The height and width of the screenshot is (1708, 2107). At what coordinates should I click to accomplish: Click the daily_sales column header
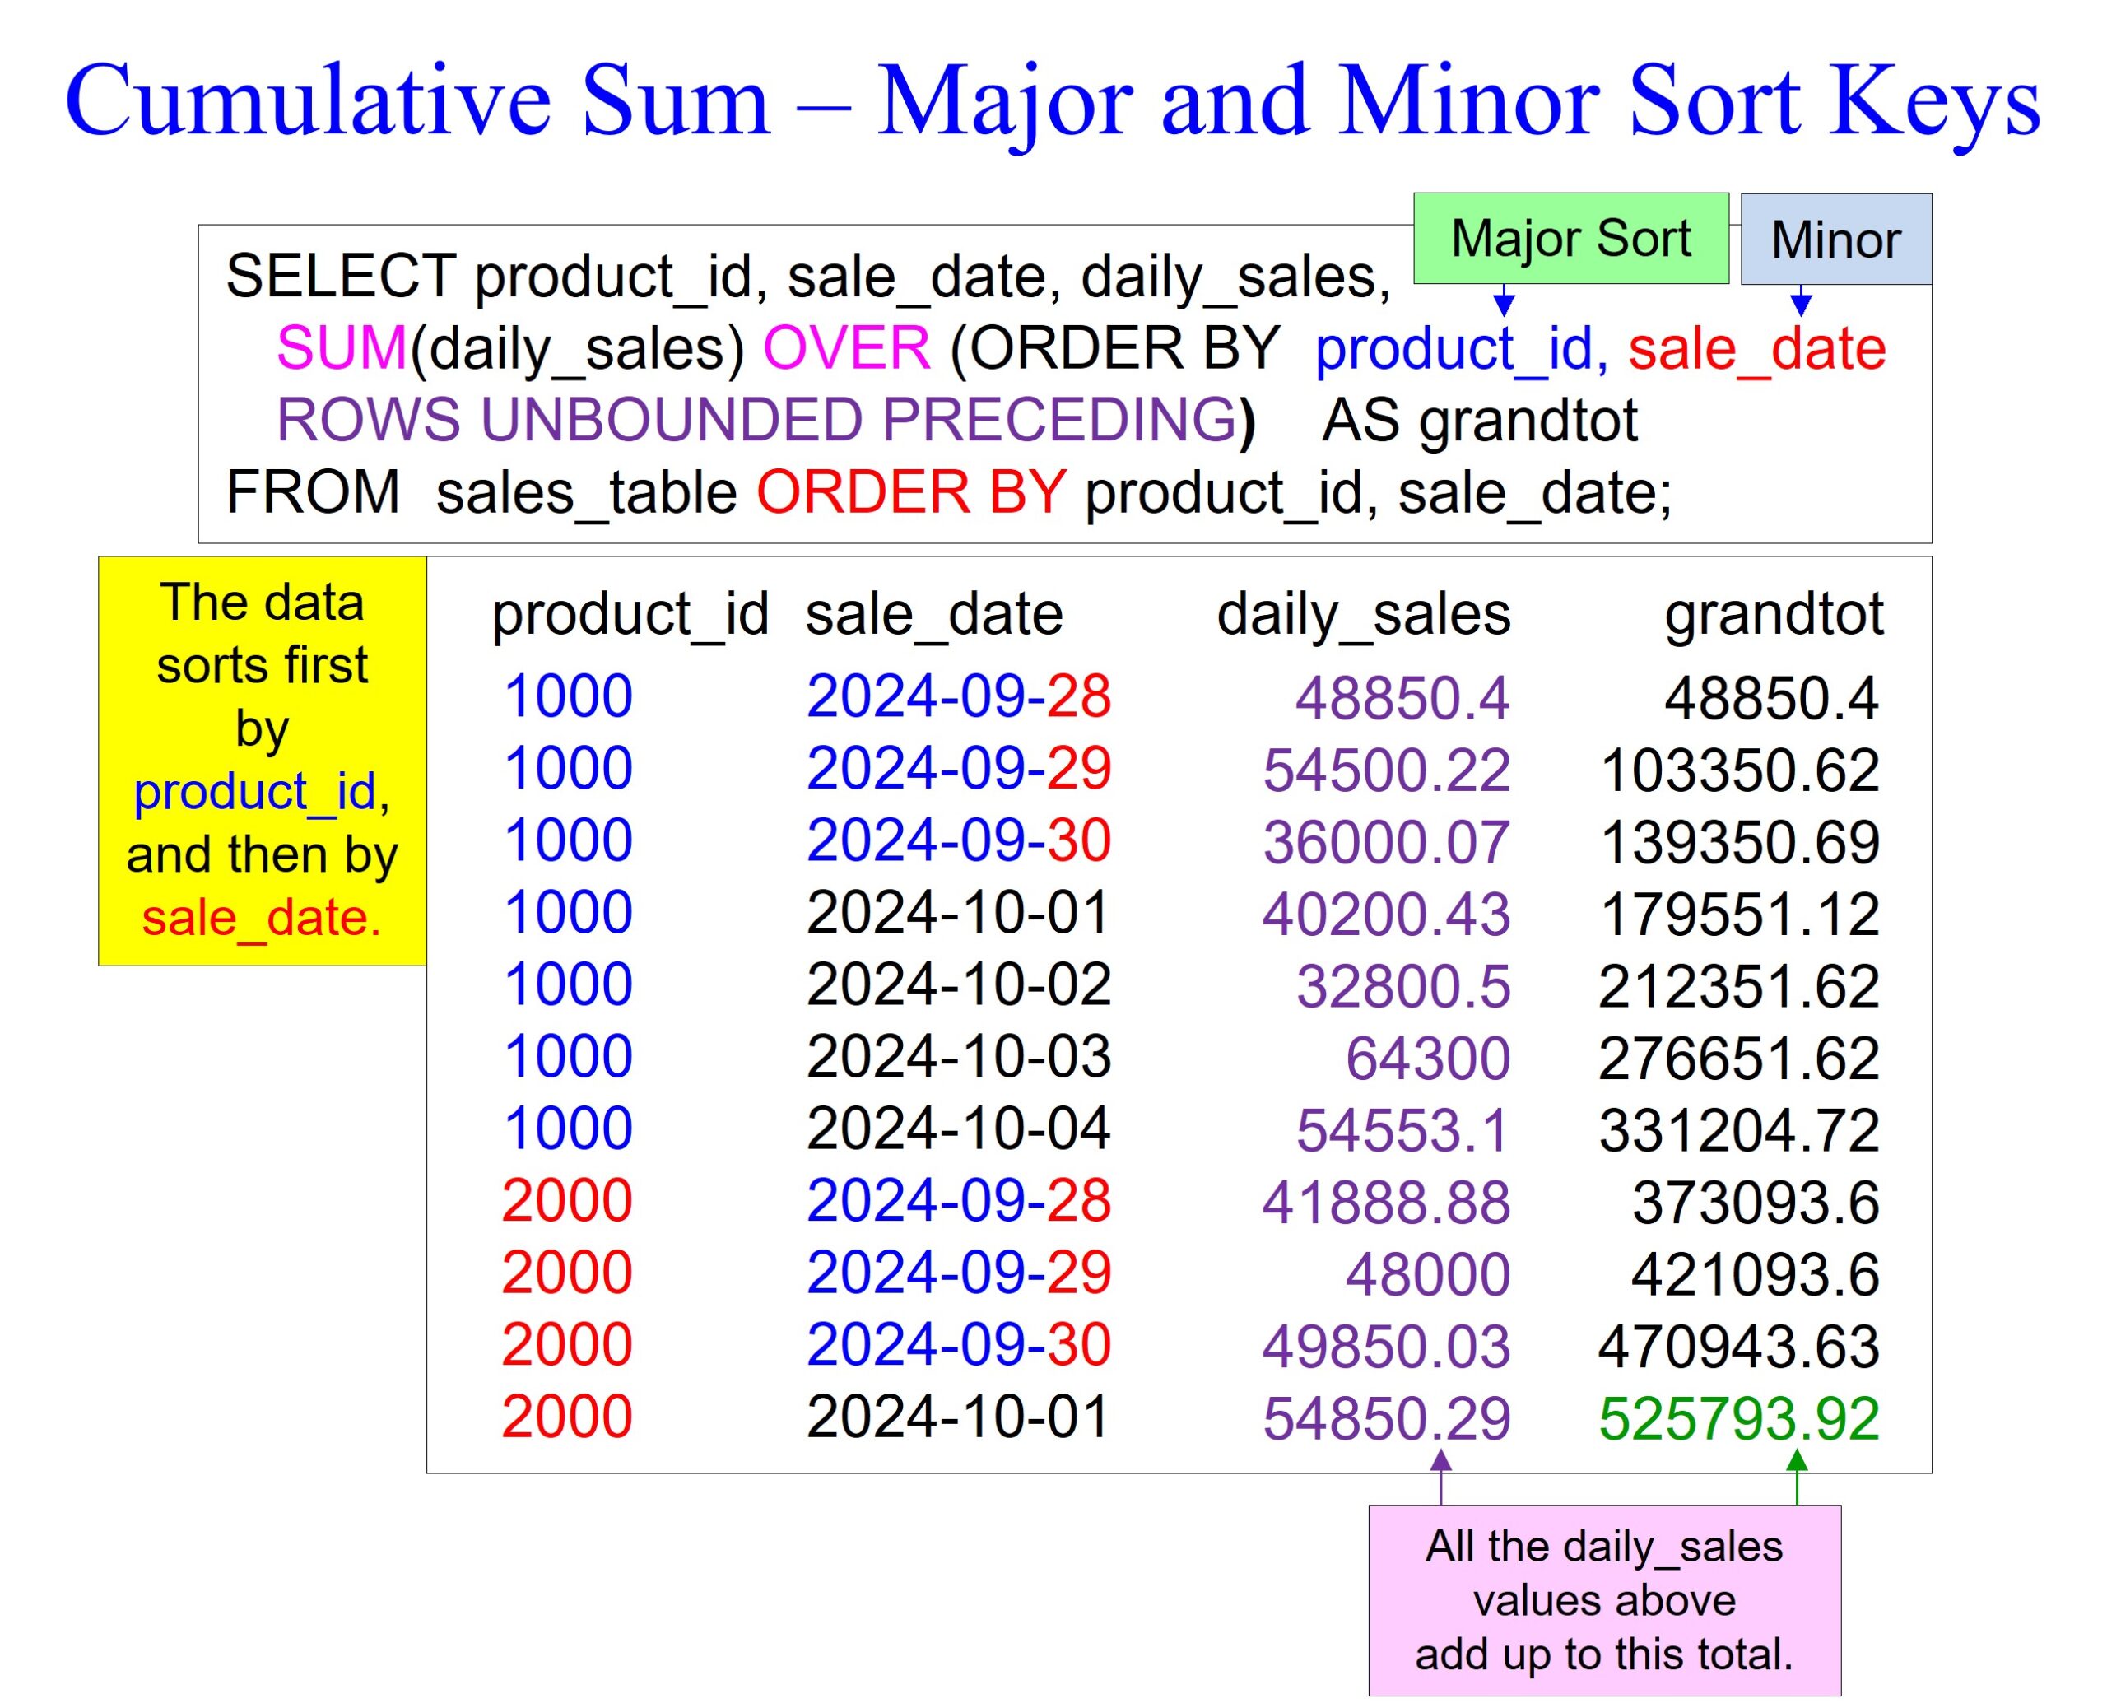pos(1362,614)
